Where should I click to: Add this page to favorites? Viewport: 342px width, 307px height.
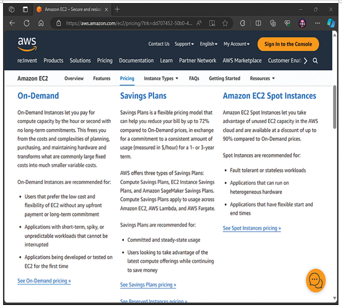click(225, 23)
